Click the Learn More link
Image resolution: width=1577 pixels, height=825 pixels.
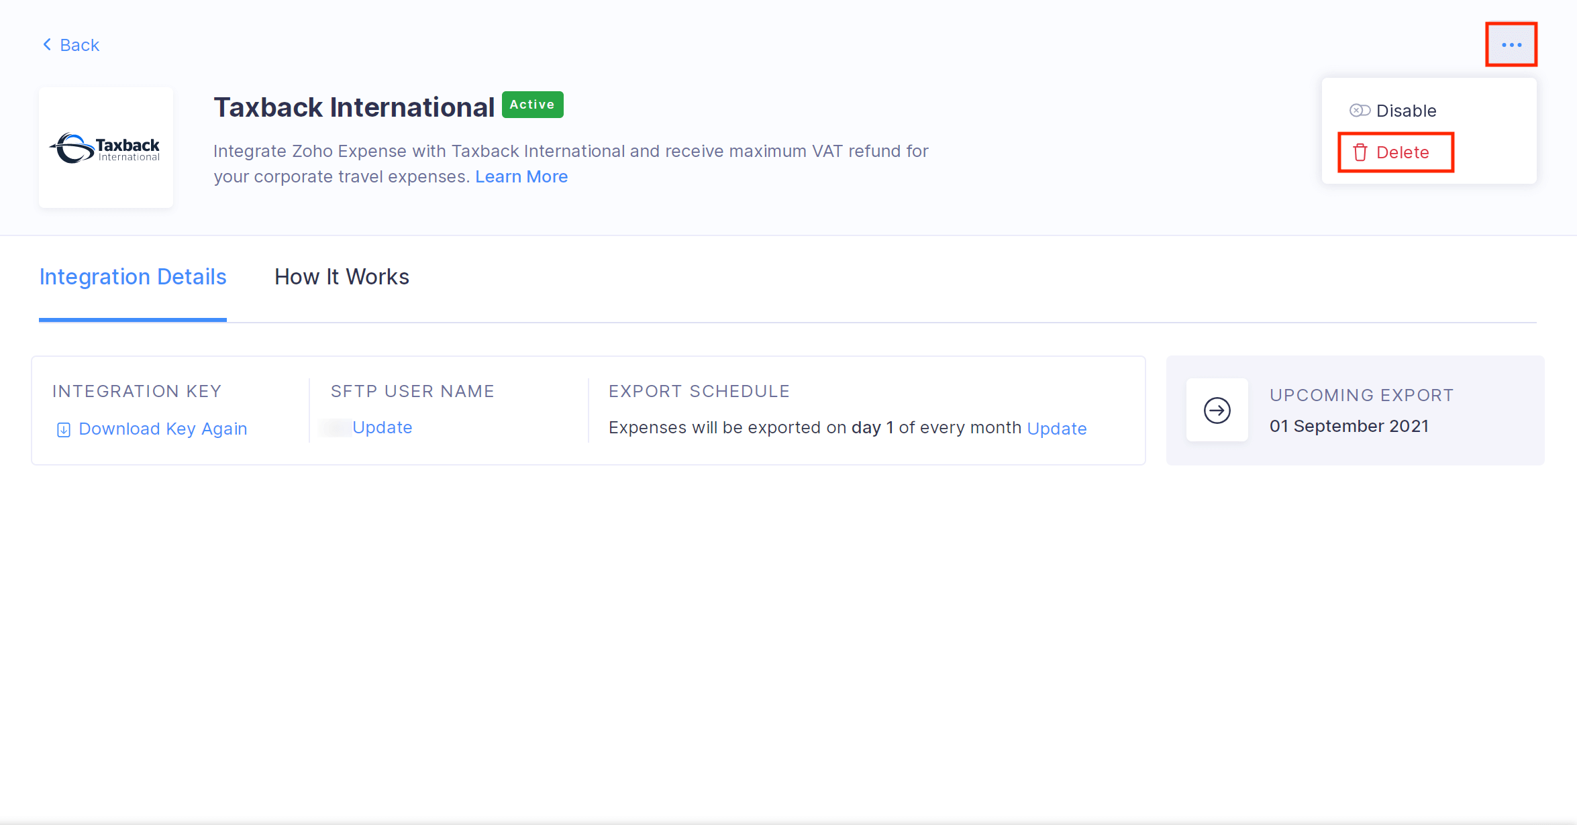tap(521, 177)
